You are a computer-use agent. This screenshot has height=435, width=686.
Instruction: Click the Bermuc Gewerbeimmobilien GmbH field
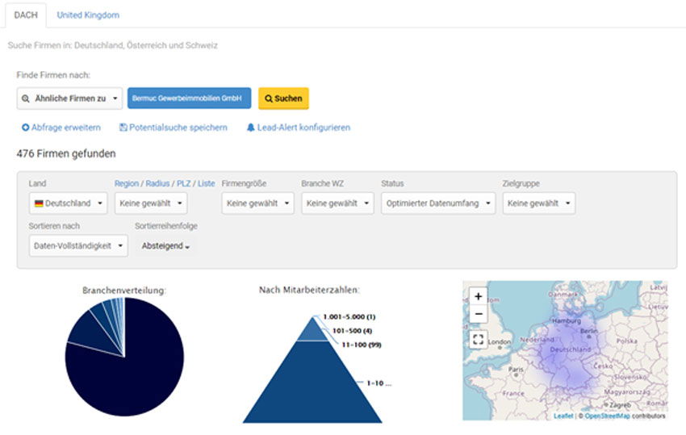pos(189,98)
